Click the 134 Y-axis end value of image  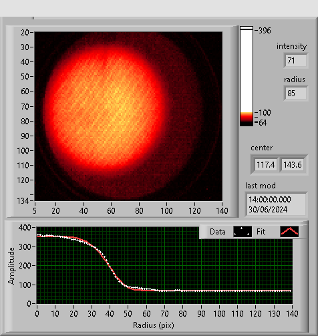tap(23, 201)
